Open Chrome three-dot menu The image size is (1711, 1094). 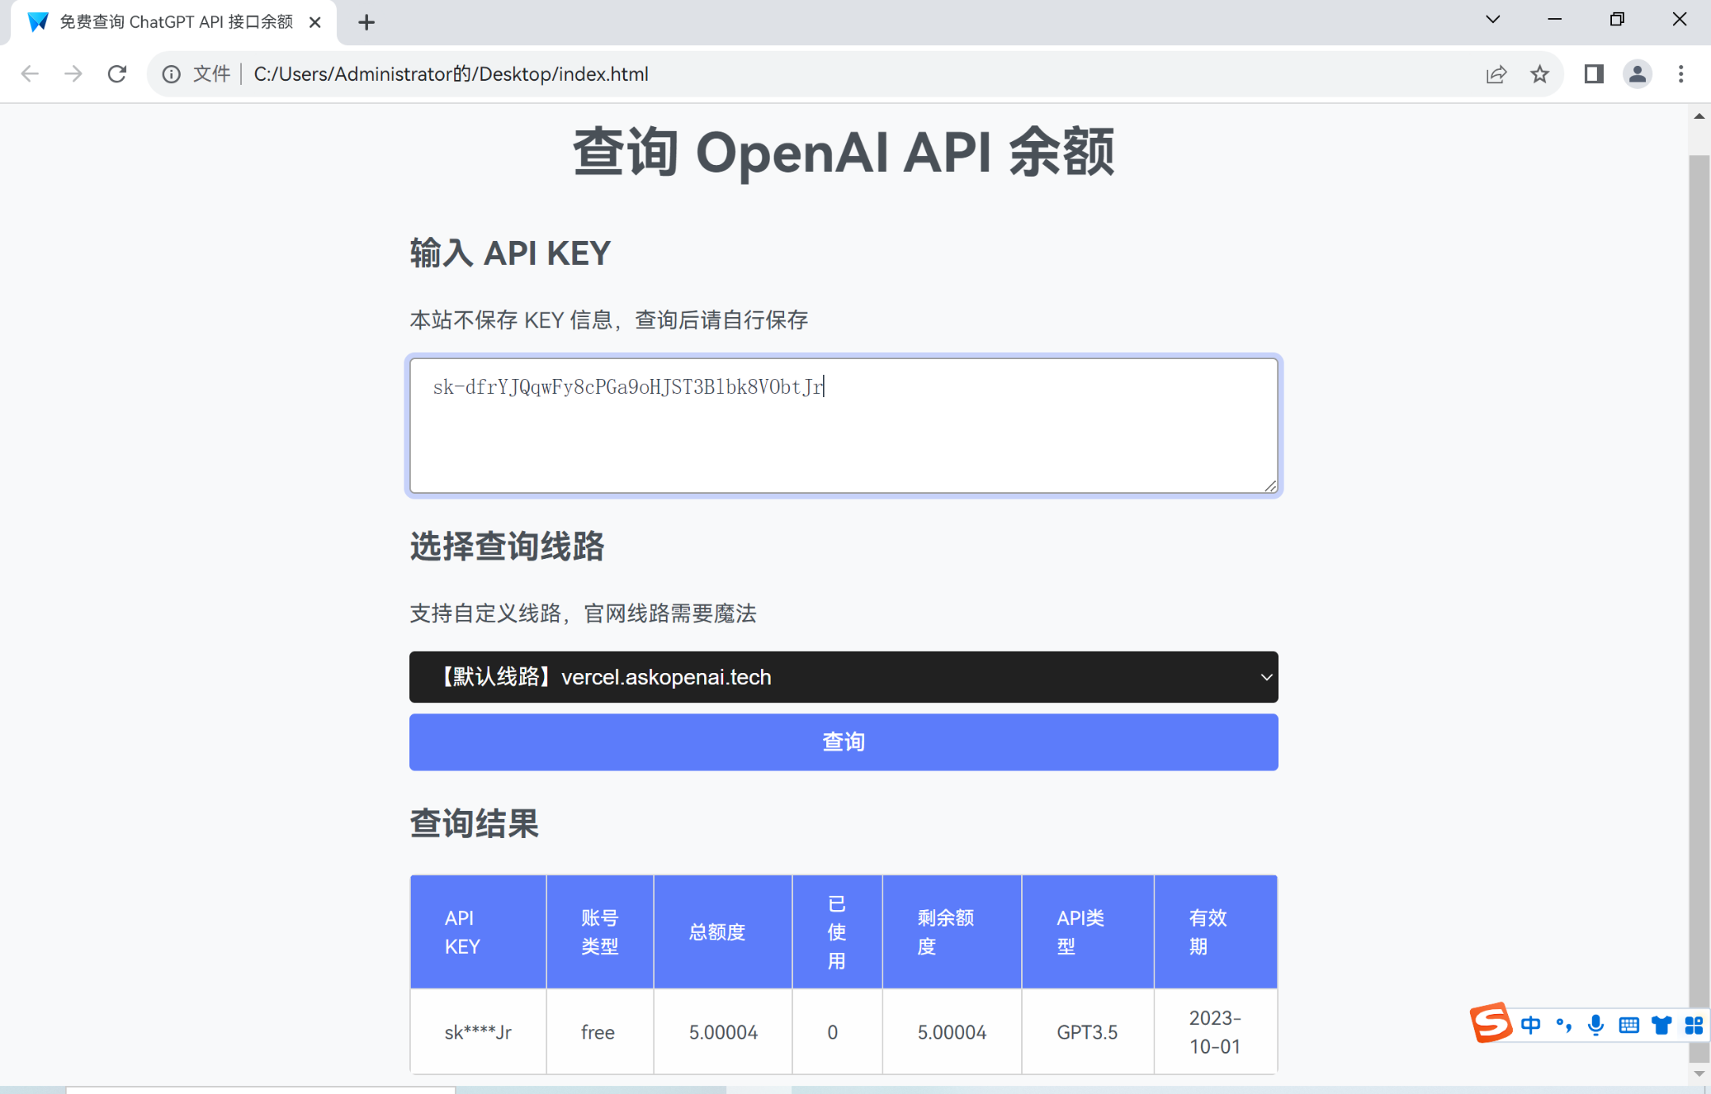[1681, 74]
